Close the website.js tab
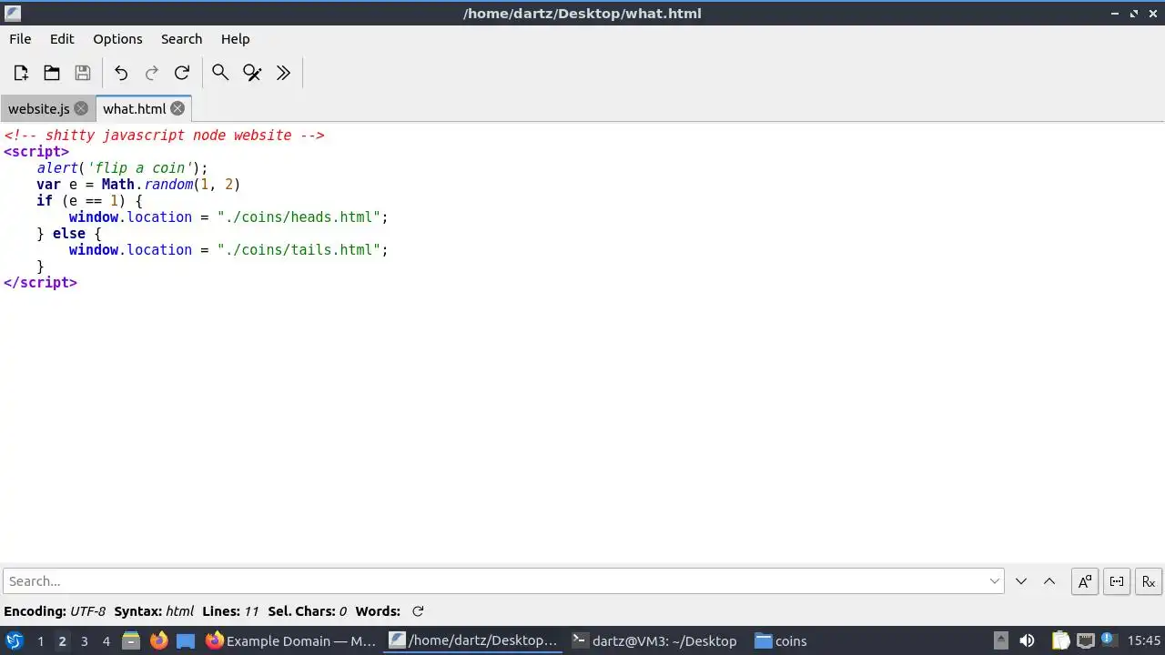The height and width of the screenshot is (655, 1165). 81,108
